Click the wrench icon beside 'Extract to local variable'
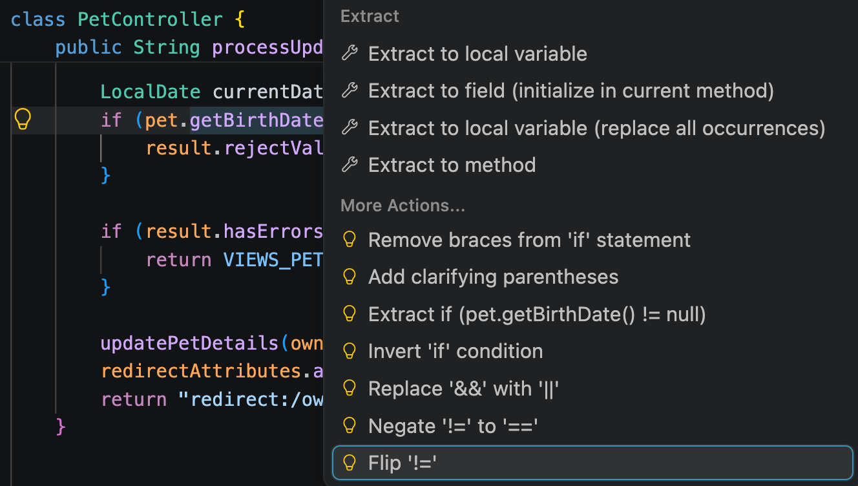Screen dimensions: 858x486 click(x=349, y=53)
